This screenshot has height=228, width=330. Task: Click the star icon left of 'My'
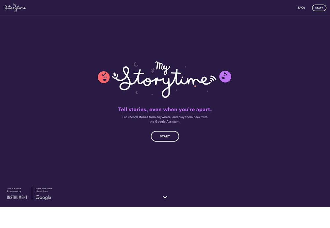[153, 70]
